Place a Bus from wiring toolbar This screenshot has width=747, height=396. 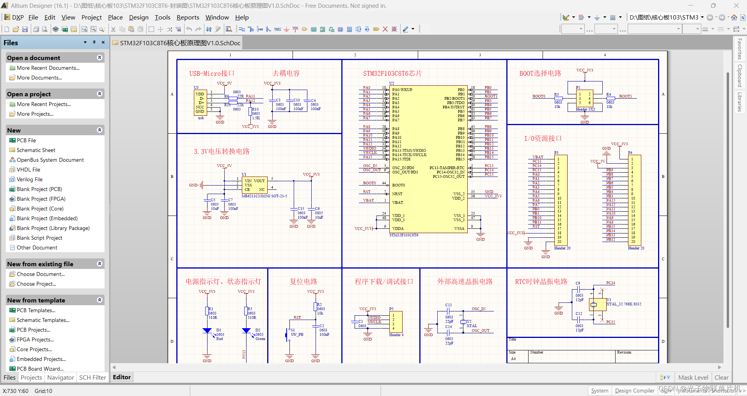tap(251, 29)
